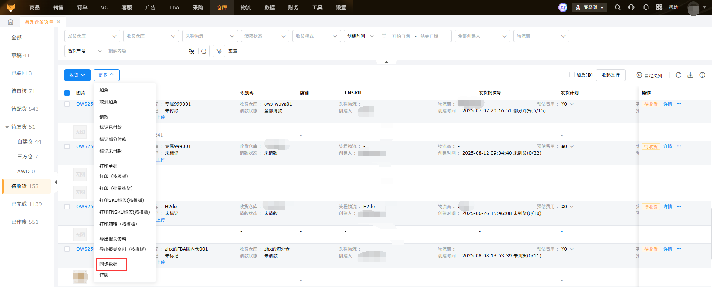Enable the 加急 checkbox filter
The image size is (712, 287).
click(572, 75)
